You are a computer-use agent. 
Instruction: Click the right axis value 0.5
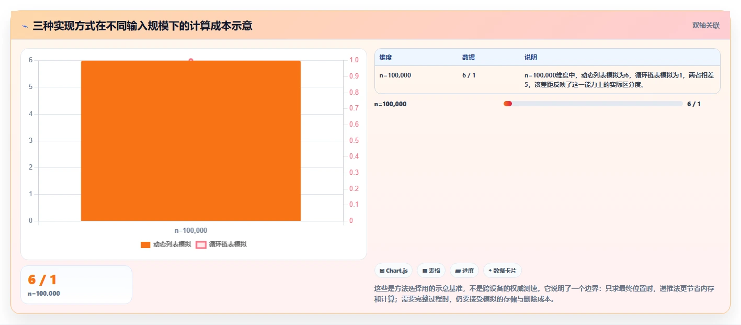[x=354, y=140]
